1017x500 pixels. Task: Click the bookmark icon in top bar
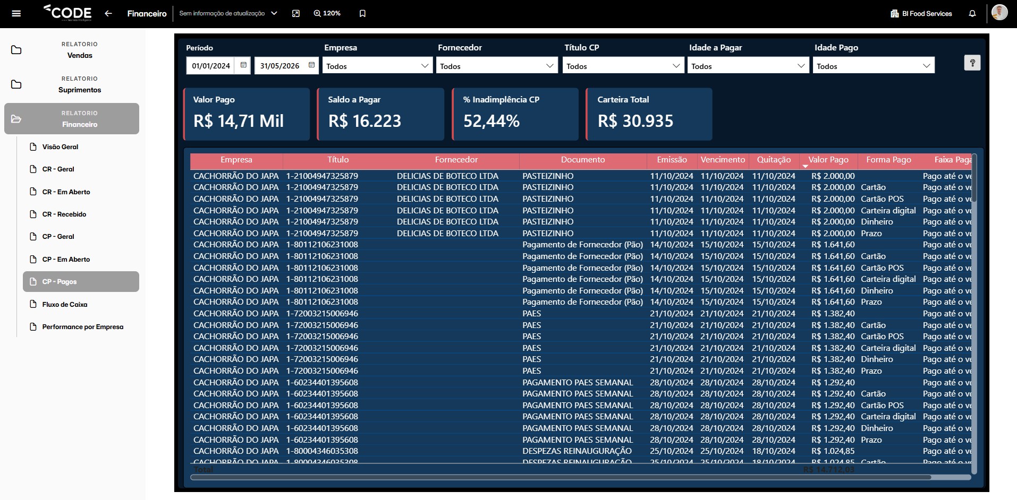tap(362, 13)
